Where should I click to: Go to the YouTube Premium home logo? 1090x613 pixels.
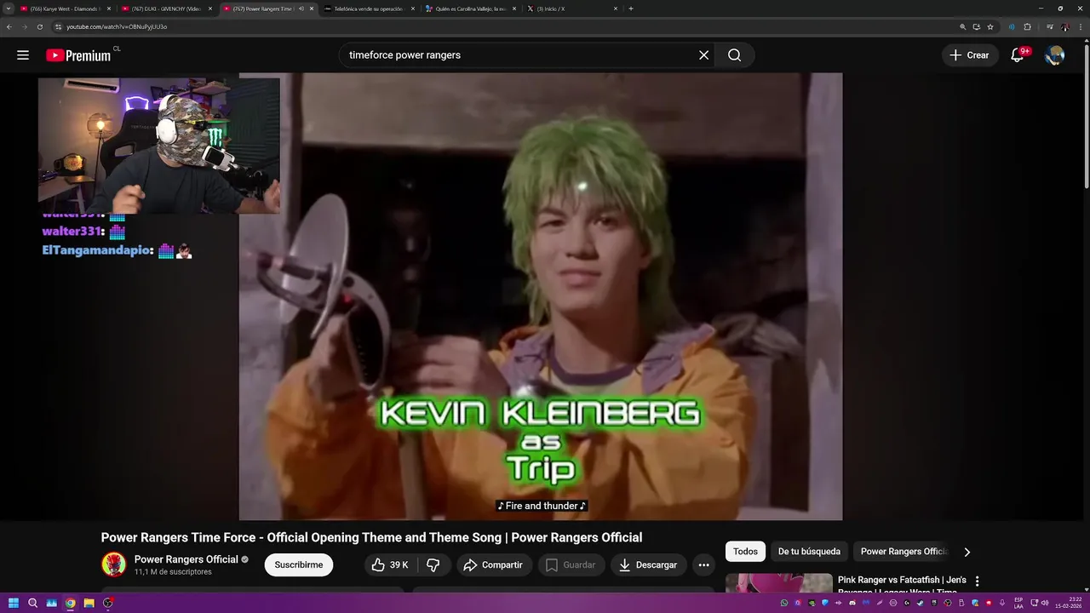pyautogui.click(x=78, y=55)
